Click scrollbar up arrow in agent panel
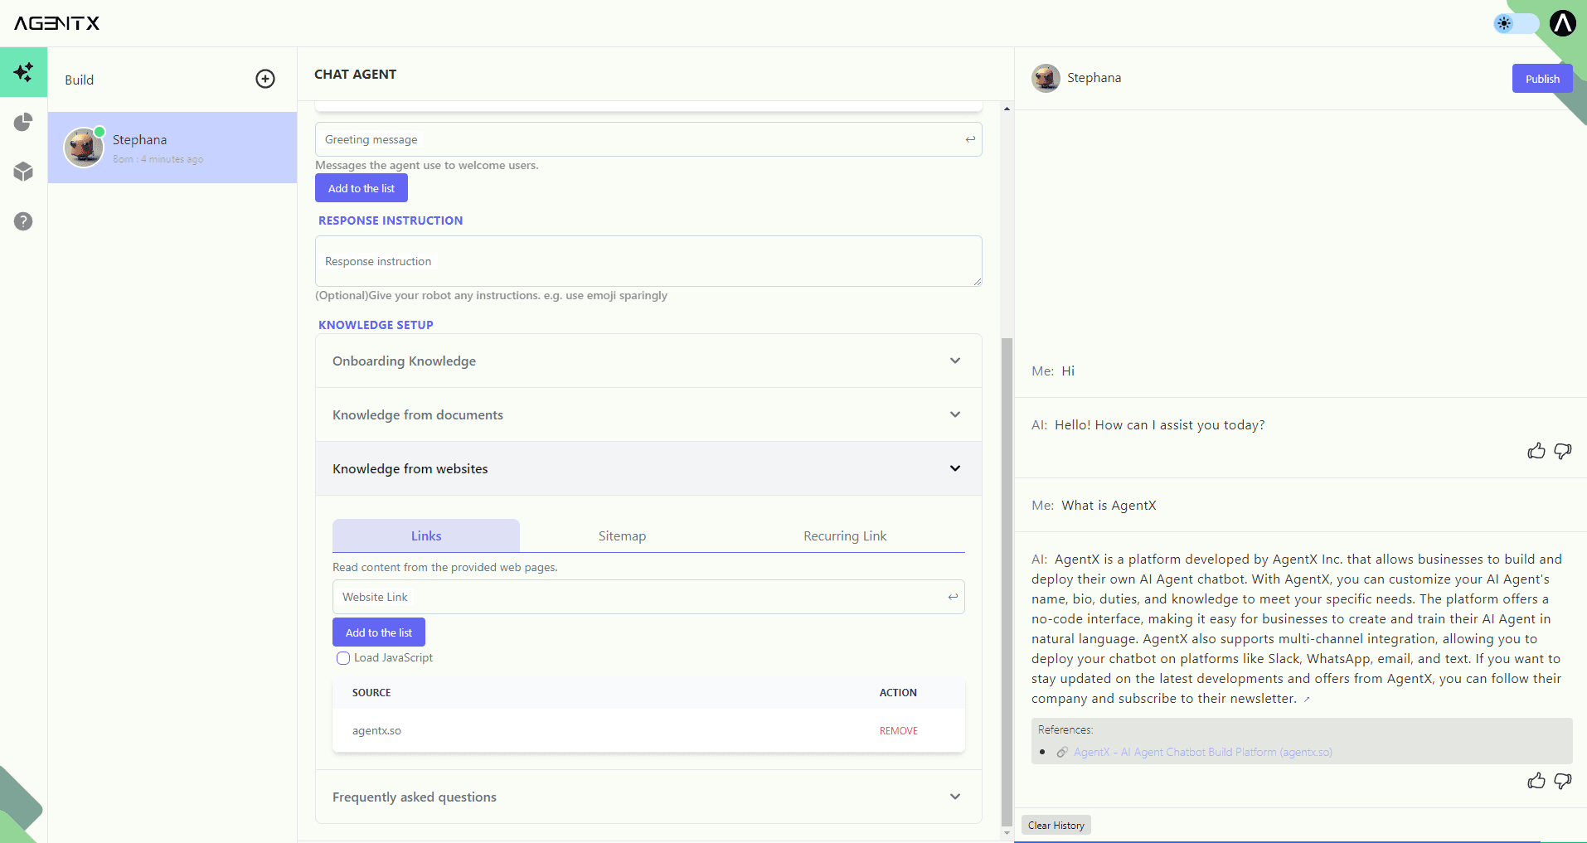Screen dimensions: 1587x843 tap(1007, 109)
